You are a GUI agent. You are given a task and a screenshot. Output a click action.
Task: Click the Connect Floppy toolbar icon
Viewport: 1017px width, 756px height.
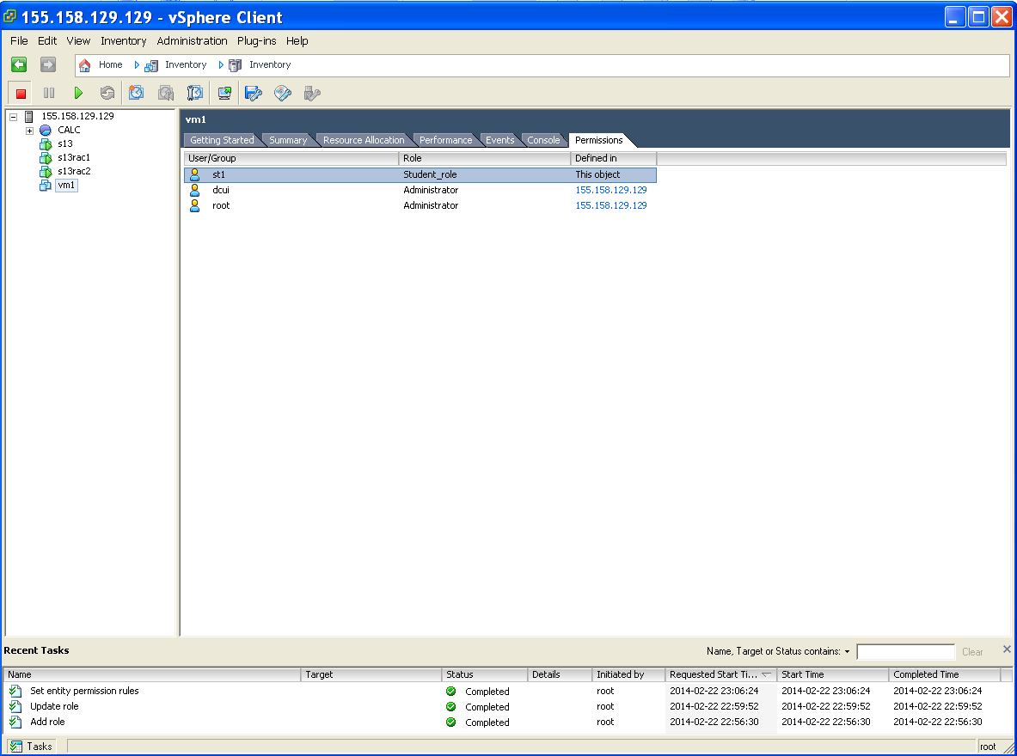(x=253, y=94)
